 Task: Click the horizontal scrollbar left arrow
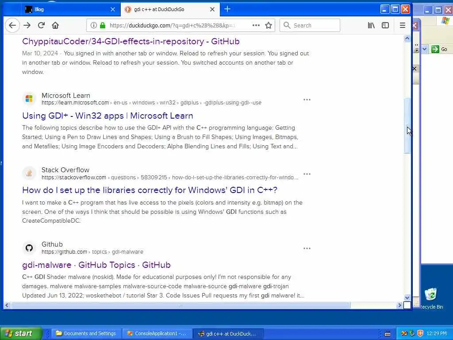click(x=7, y=305)
